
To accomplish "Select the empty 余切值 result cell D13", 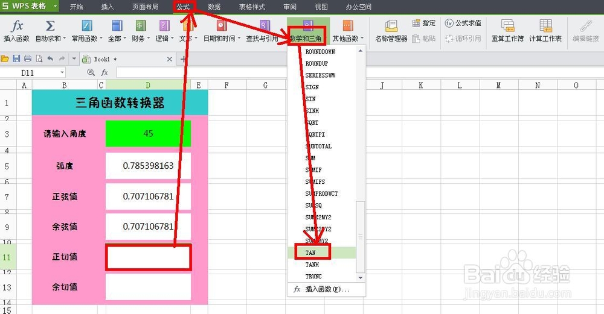I will [149, 287].
